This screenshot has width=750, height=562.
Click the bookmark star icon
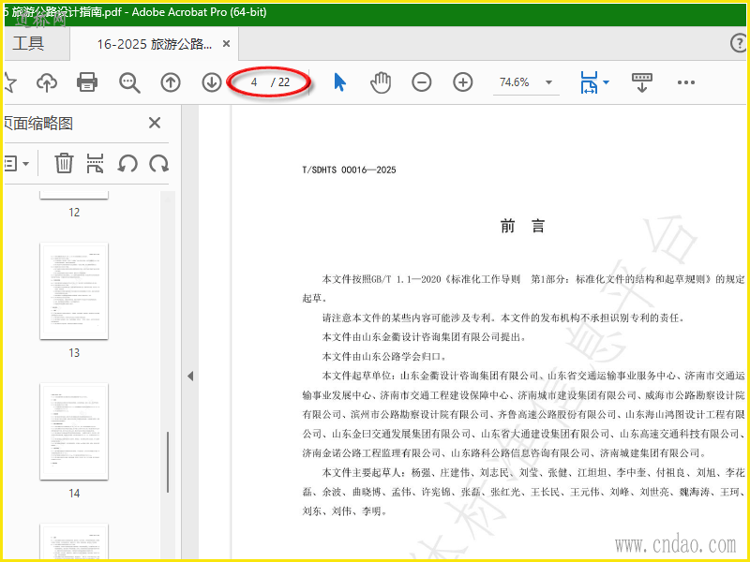tap(10, 82)
